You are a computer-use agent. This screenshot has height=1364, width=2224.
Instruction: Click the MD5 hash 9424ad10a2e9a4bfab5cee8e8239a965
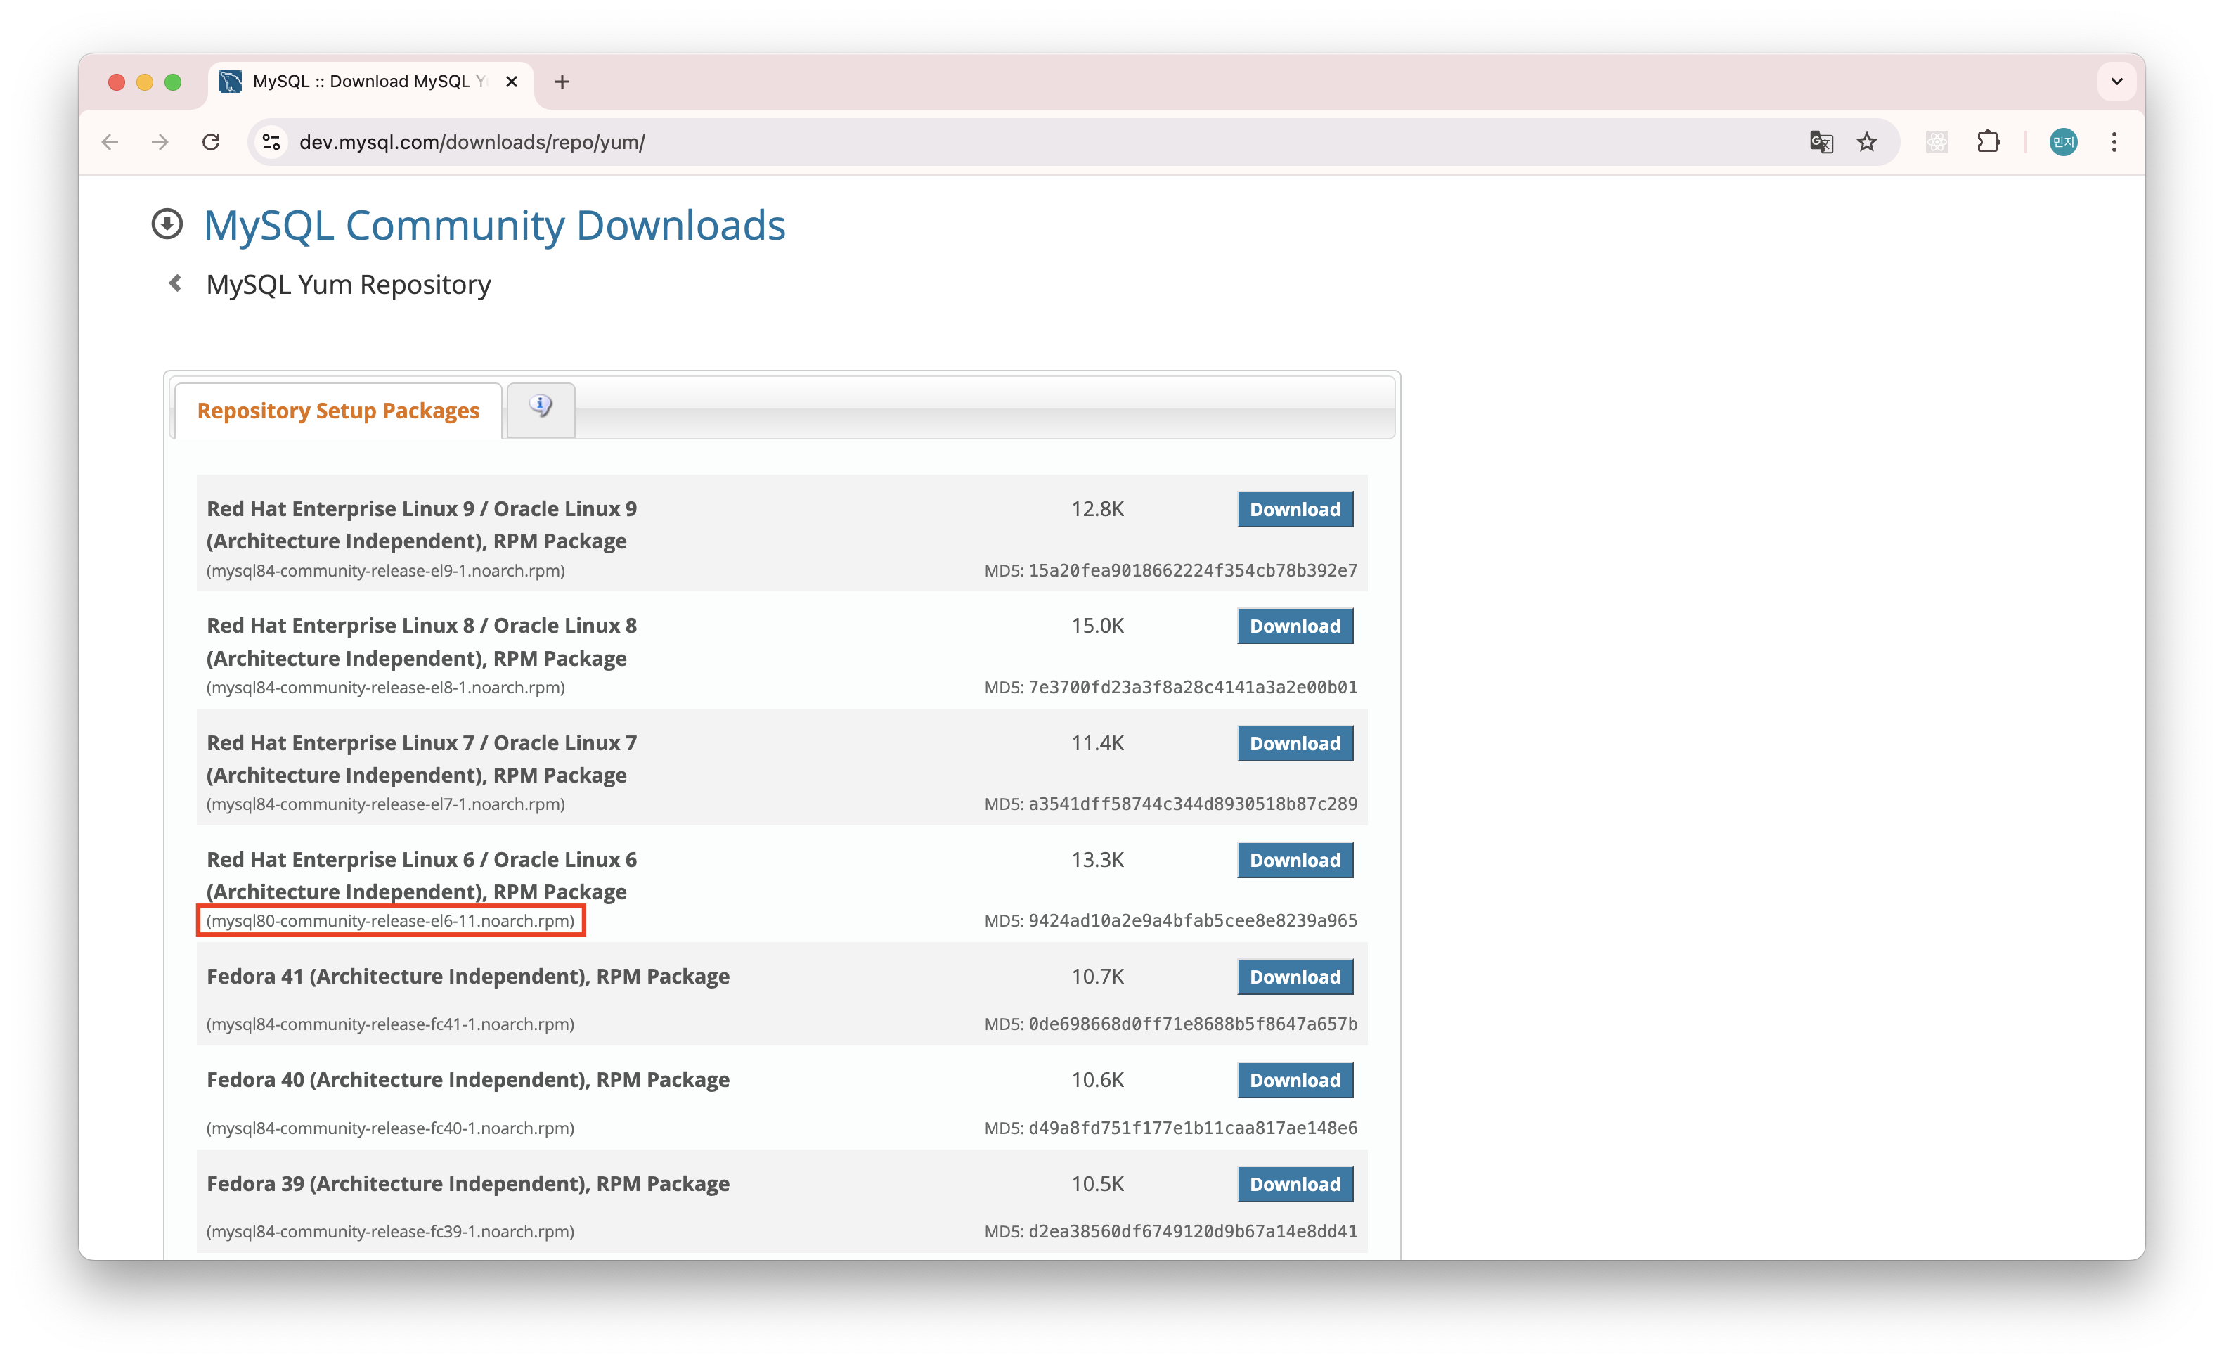pyautogui.click(x=1194, y=921)
